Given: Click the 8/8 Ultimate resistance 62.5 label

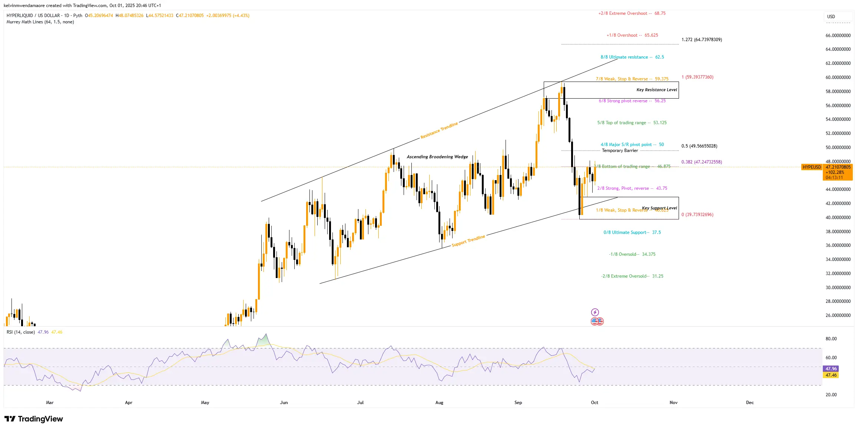Looking at the screenshot, I should 632,57.
